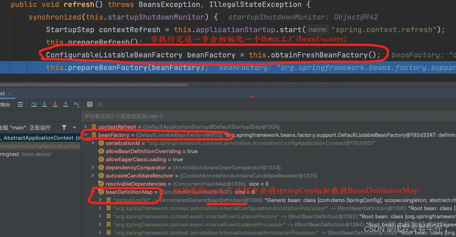Click the variable icon beside beanFactory
The image size is (456, 237).
pos(93,135)
